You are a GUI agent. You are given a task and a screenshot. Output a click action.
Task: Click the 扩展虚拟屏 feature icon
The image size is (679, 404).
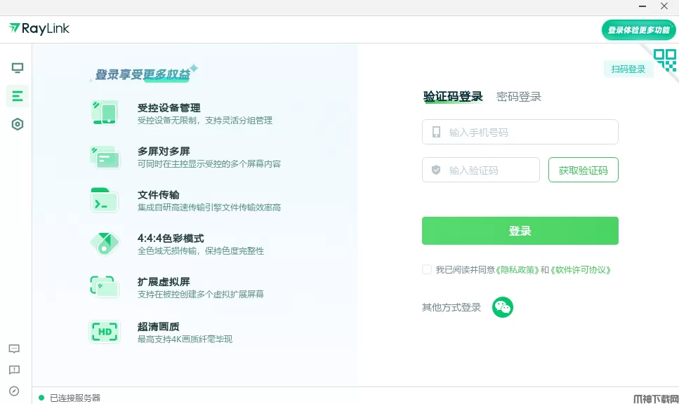(105, 287)
